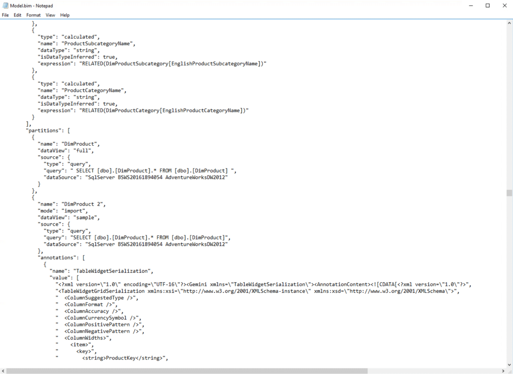Open the File menu
Viewport: 513px width, 374px height.
(x=5, y=15)
